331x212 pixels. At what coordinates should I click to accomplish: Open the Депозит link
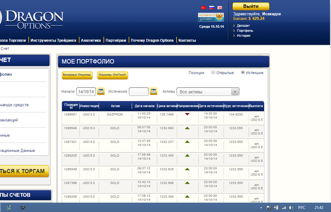tap(243, 26)
